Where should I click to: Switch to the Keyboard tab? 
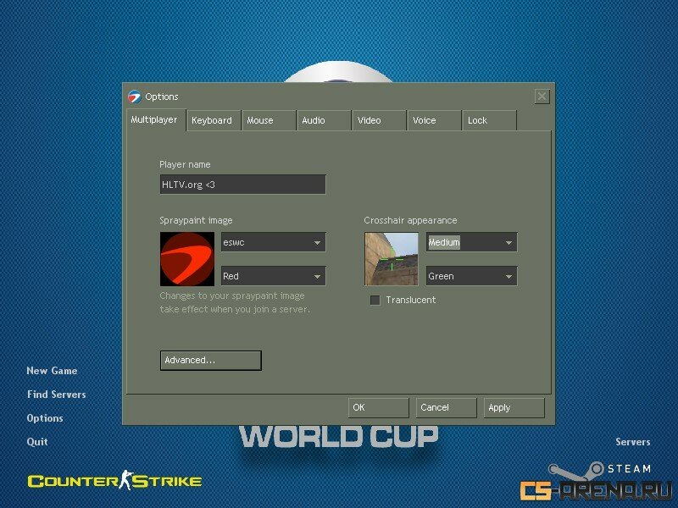pos(212,120)
